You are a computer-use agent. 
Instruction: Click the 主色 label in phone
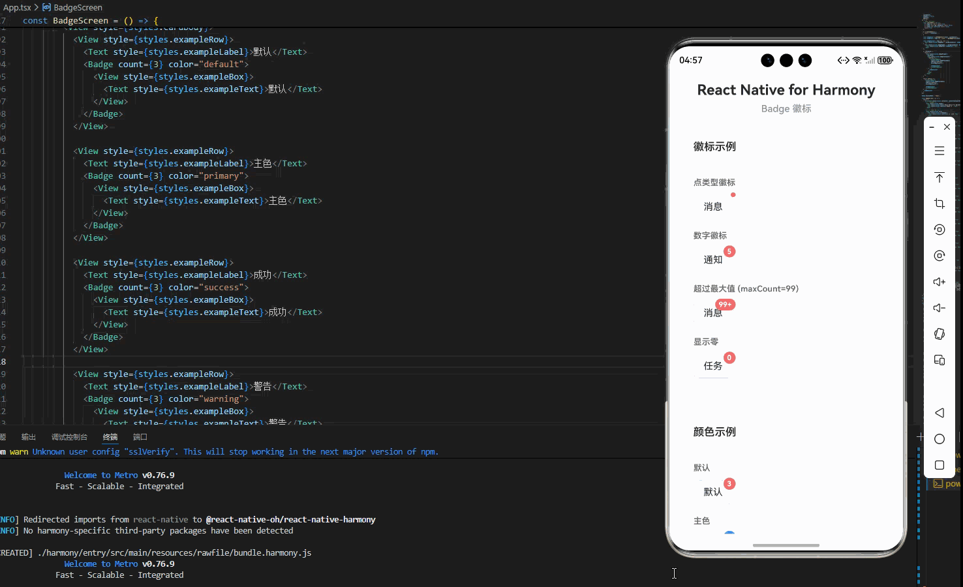701,520
